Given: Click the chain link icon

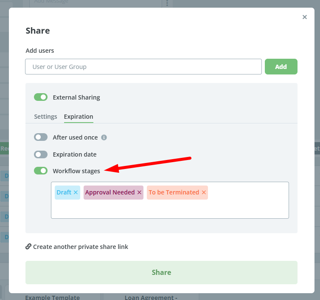Looking at the screenshot, I should point(28,246).
